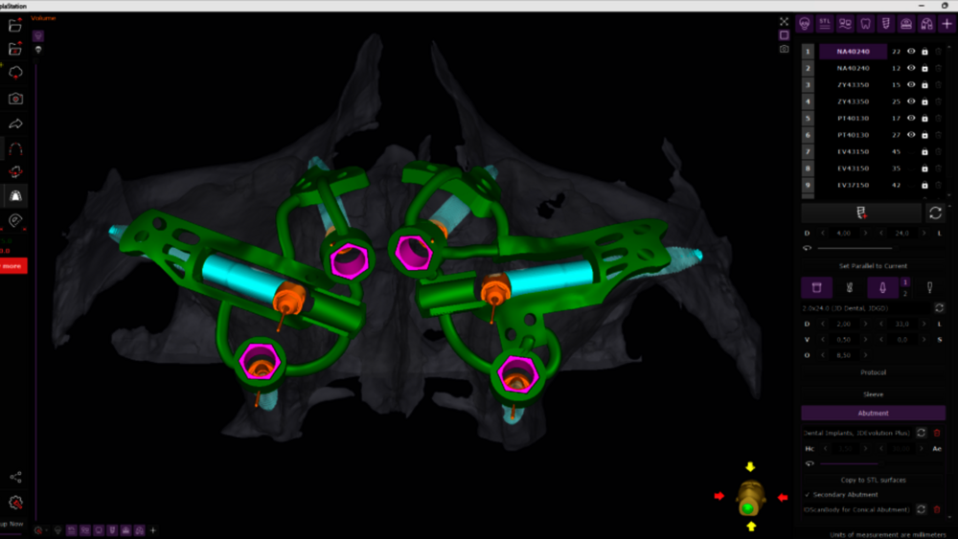Click Copy to STL surfaces

tap(873, 480)
